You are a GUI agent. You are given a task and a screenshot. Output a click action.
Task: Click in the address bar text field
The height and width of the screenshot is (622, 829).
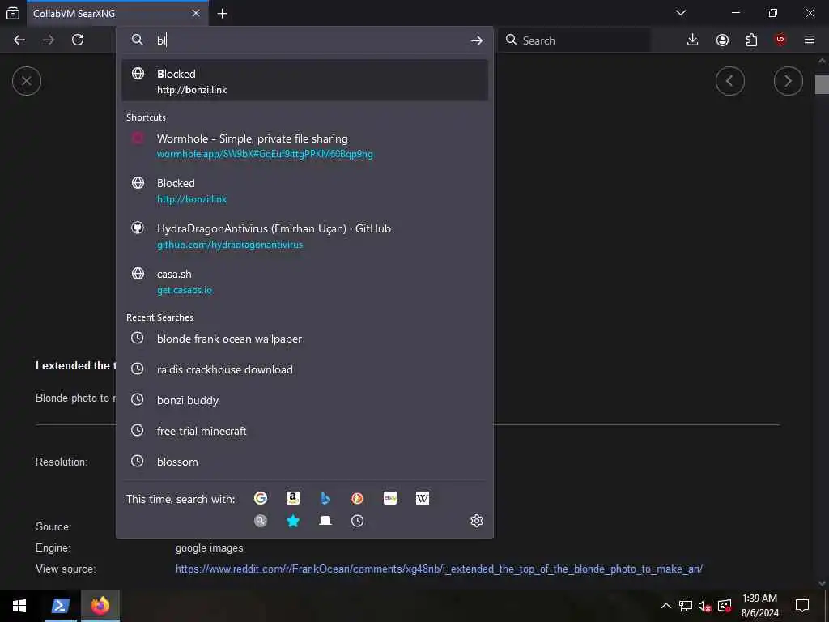point(309,40)
